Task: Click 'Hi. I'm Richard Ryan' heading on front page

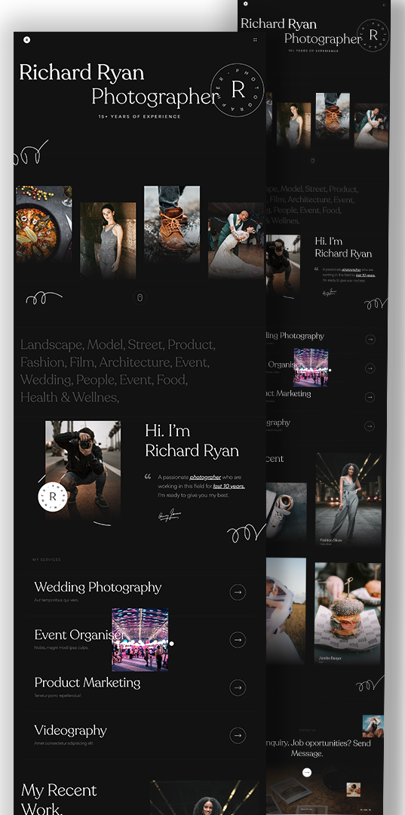Action: pyautogui.click(x=192, y=441)
